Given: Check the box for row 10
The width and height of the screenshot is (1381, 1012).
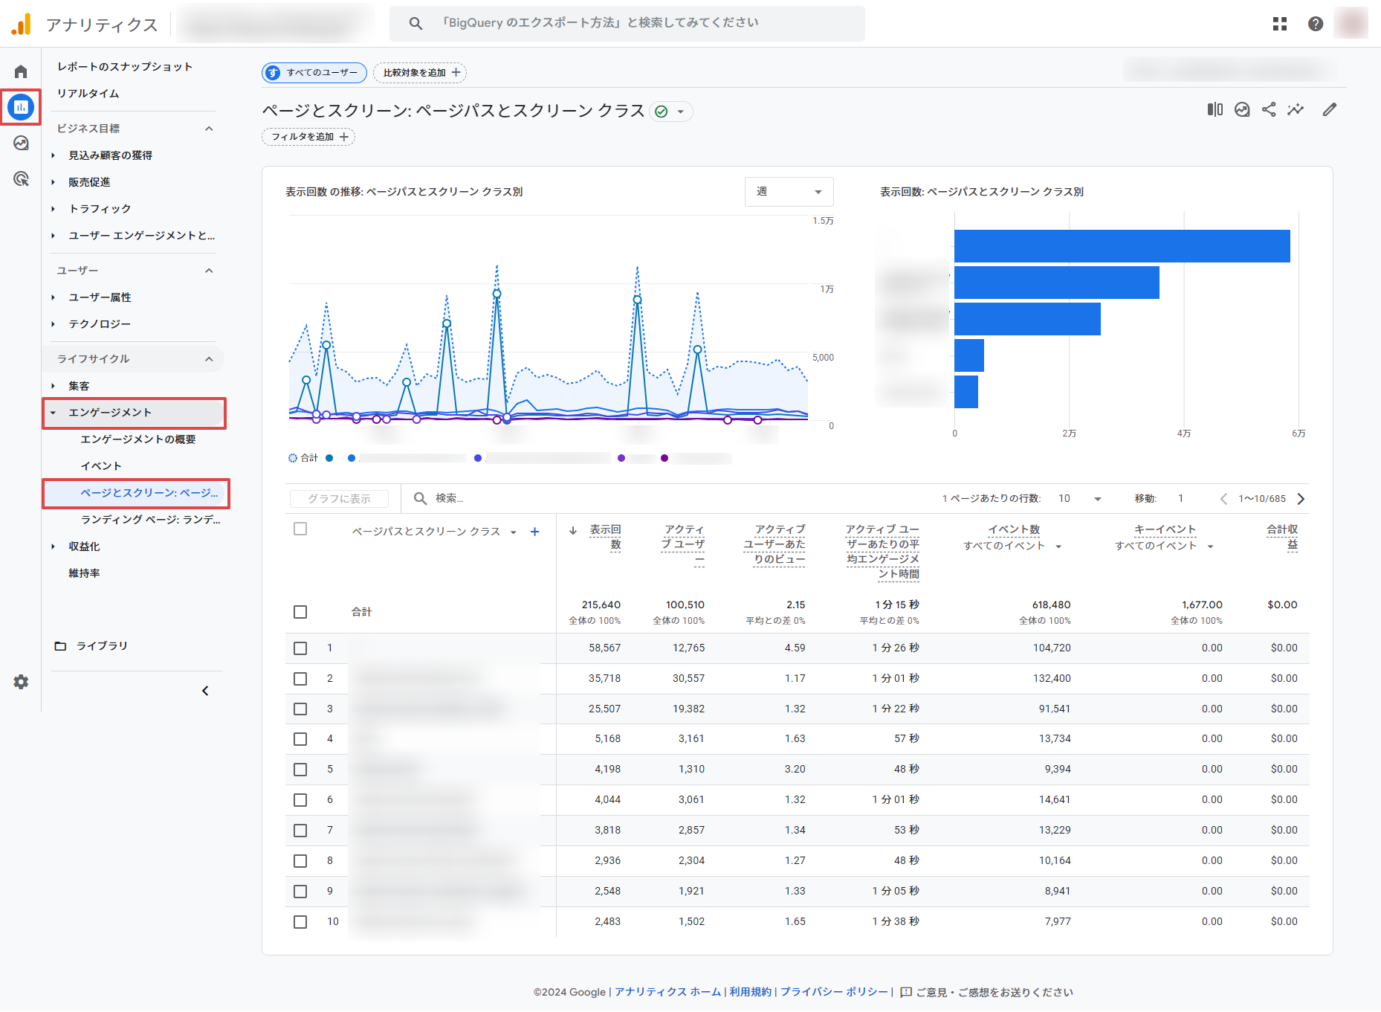Looking at the screenshot, I should point(300,922).
